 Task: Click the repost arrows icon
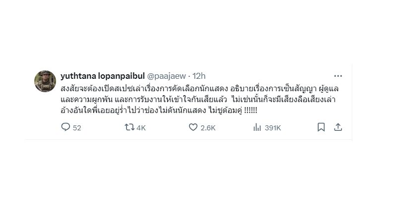(x=130, y=127)
